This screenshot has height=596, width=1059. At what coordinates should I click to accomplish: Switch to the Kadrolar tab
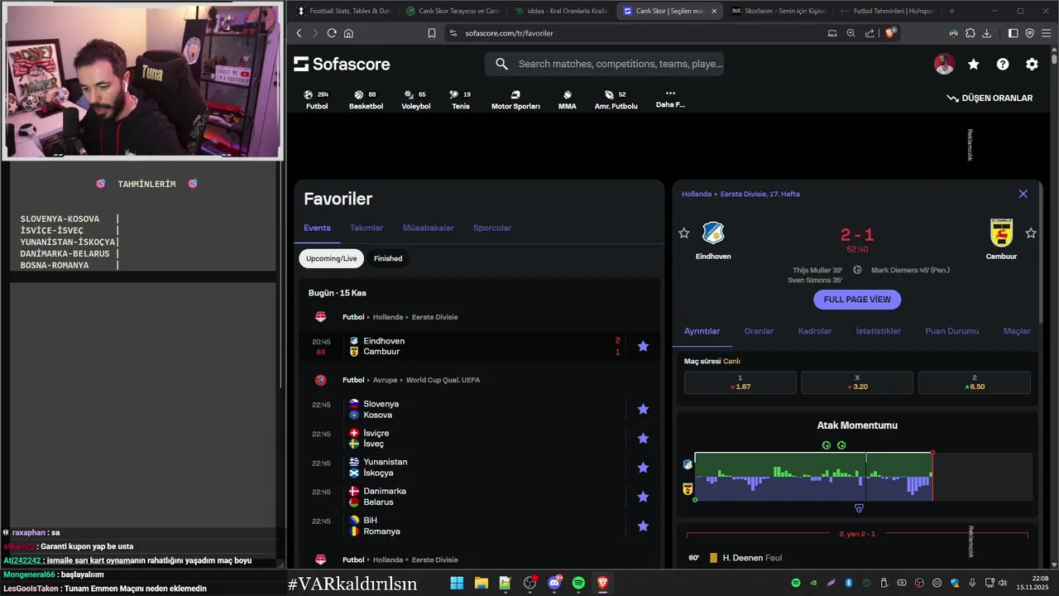[x=815, y=331]
